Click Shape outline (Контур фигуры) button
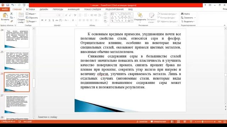 tap(166, 18)
